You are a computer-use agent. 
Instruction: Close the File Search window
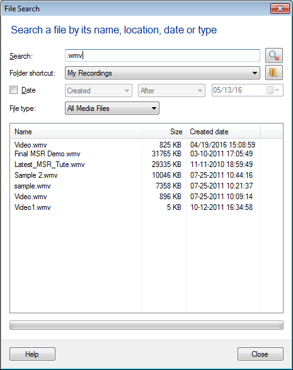[x=280, y=9]
